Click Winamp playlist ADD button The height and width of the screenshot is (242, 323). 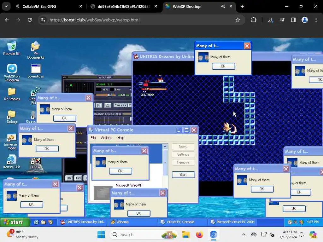pyautogui.click(x=69, y=178)
